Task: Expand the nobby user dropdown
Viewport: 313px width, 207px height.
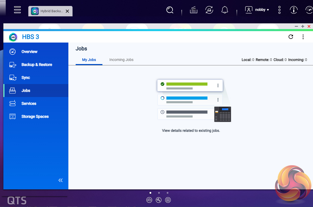Action: point(257,10)
